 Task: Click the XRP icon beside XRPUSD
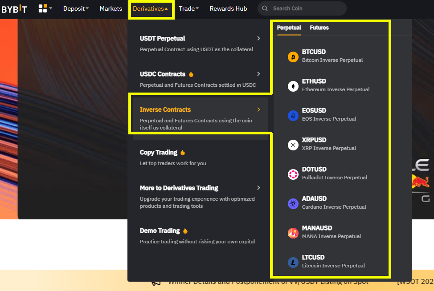[x=293, y=145]
